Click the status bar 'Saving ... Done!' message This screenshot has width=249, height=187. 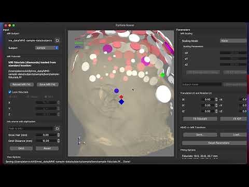coord(68,162)
